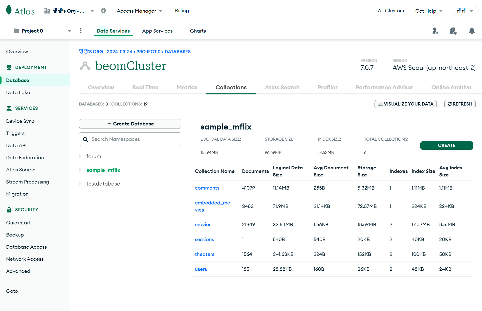Open the sessions collection
This screenshot has width=482, height=311.
pyautogui.click(x=204, y=239)
